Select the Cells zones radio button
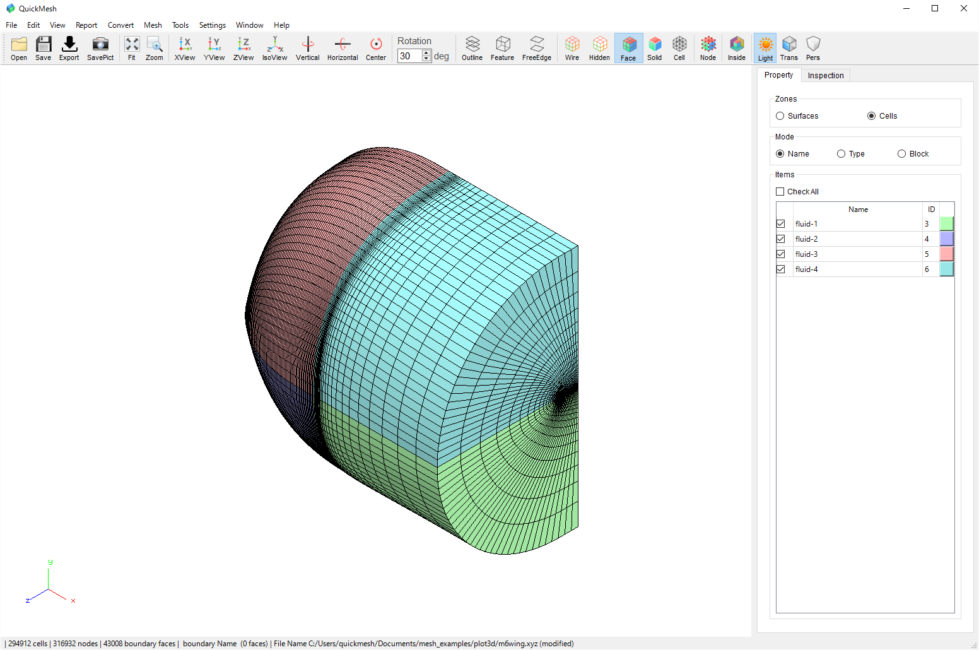 point(872,116)
